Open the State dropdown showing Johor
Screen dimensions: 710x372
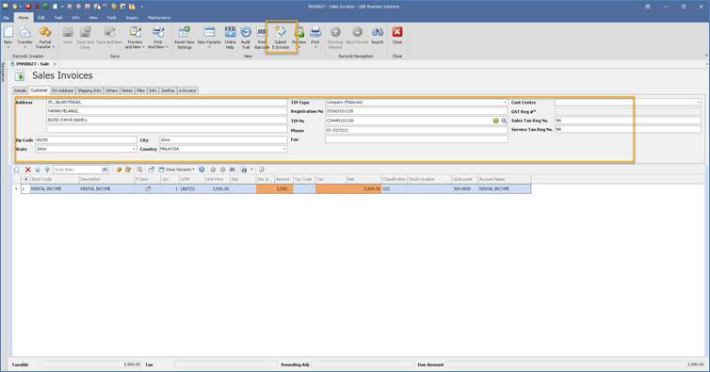pyautogui.click(x=134, y=149)
